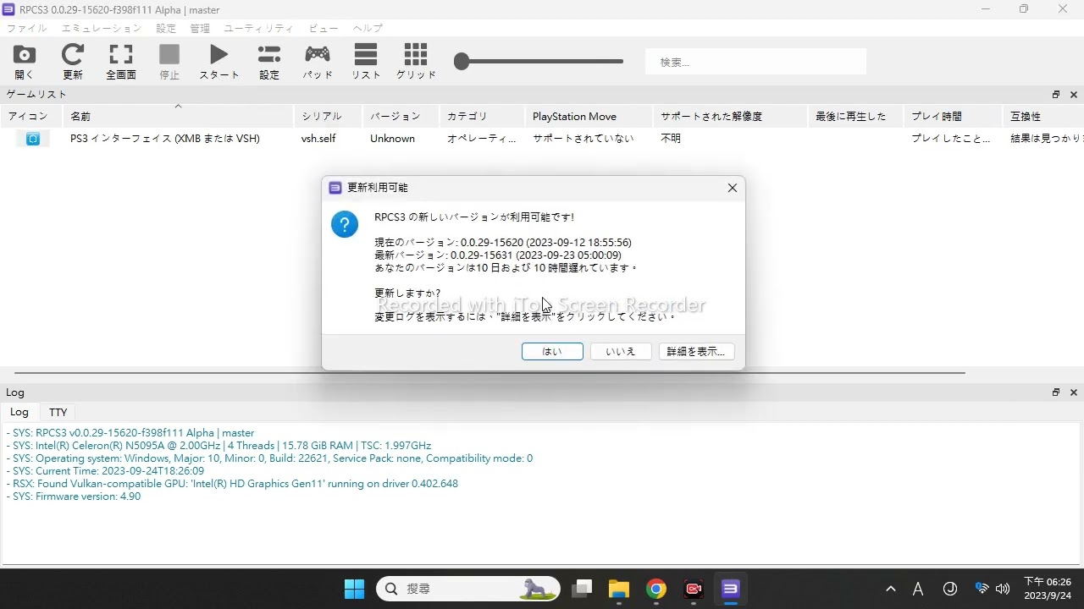Open the ヘルプ menu
Viewport: 1084px width, 609px height.
[x=368, y=28]
